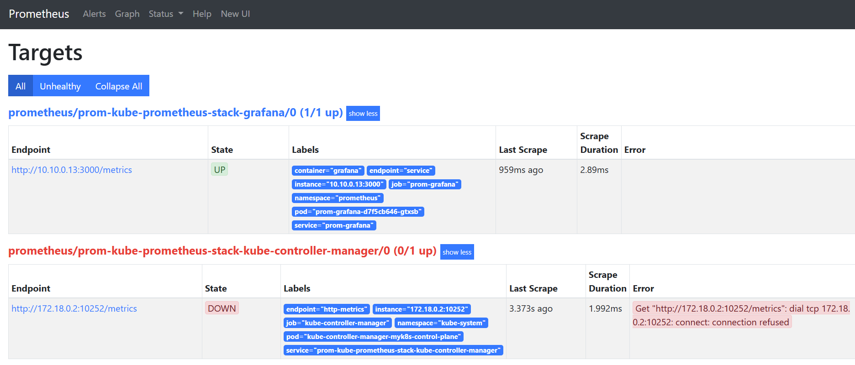The height and width of the screenshot is (365, 855).
Task: Open the Help page
Action: [202, 14]
